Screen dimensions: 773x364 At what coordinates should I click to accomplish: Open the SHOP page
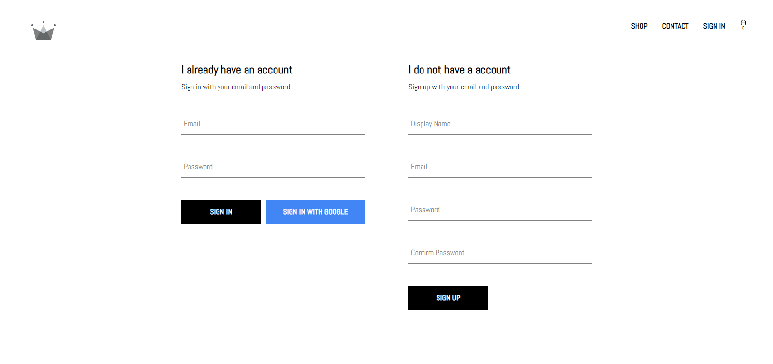639,26
